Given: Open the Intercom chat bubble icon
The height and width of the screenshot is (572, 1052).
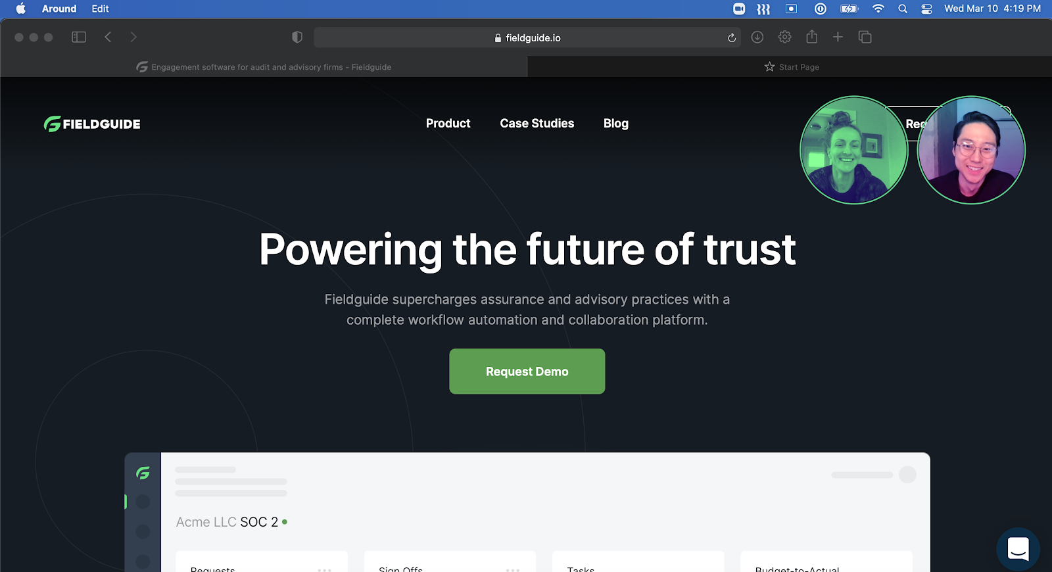Looking at the screenshot, I should tap(1018, 549).
